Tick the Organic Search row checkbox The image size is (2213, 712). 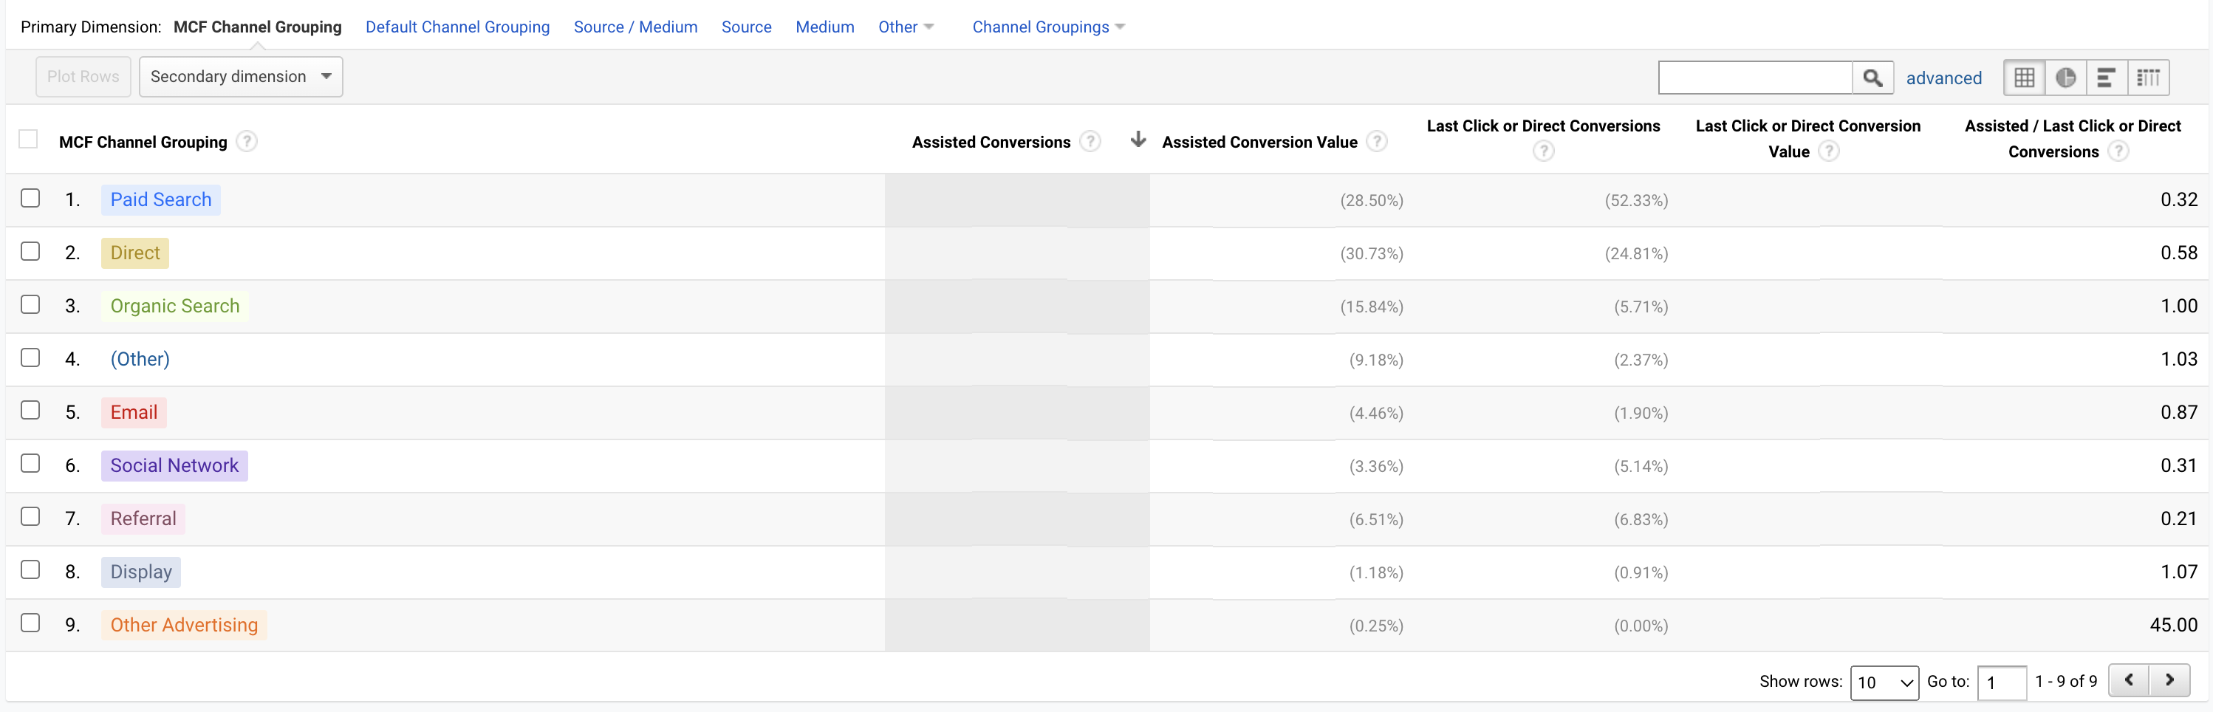[30, 305]
